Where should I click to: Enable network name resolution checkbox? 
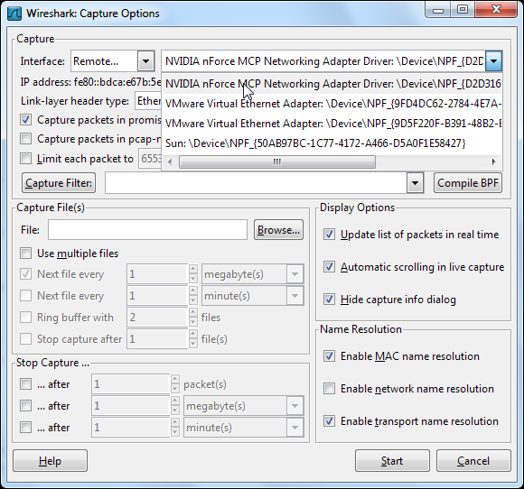click(x=329, y=389)
